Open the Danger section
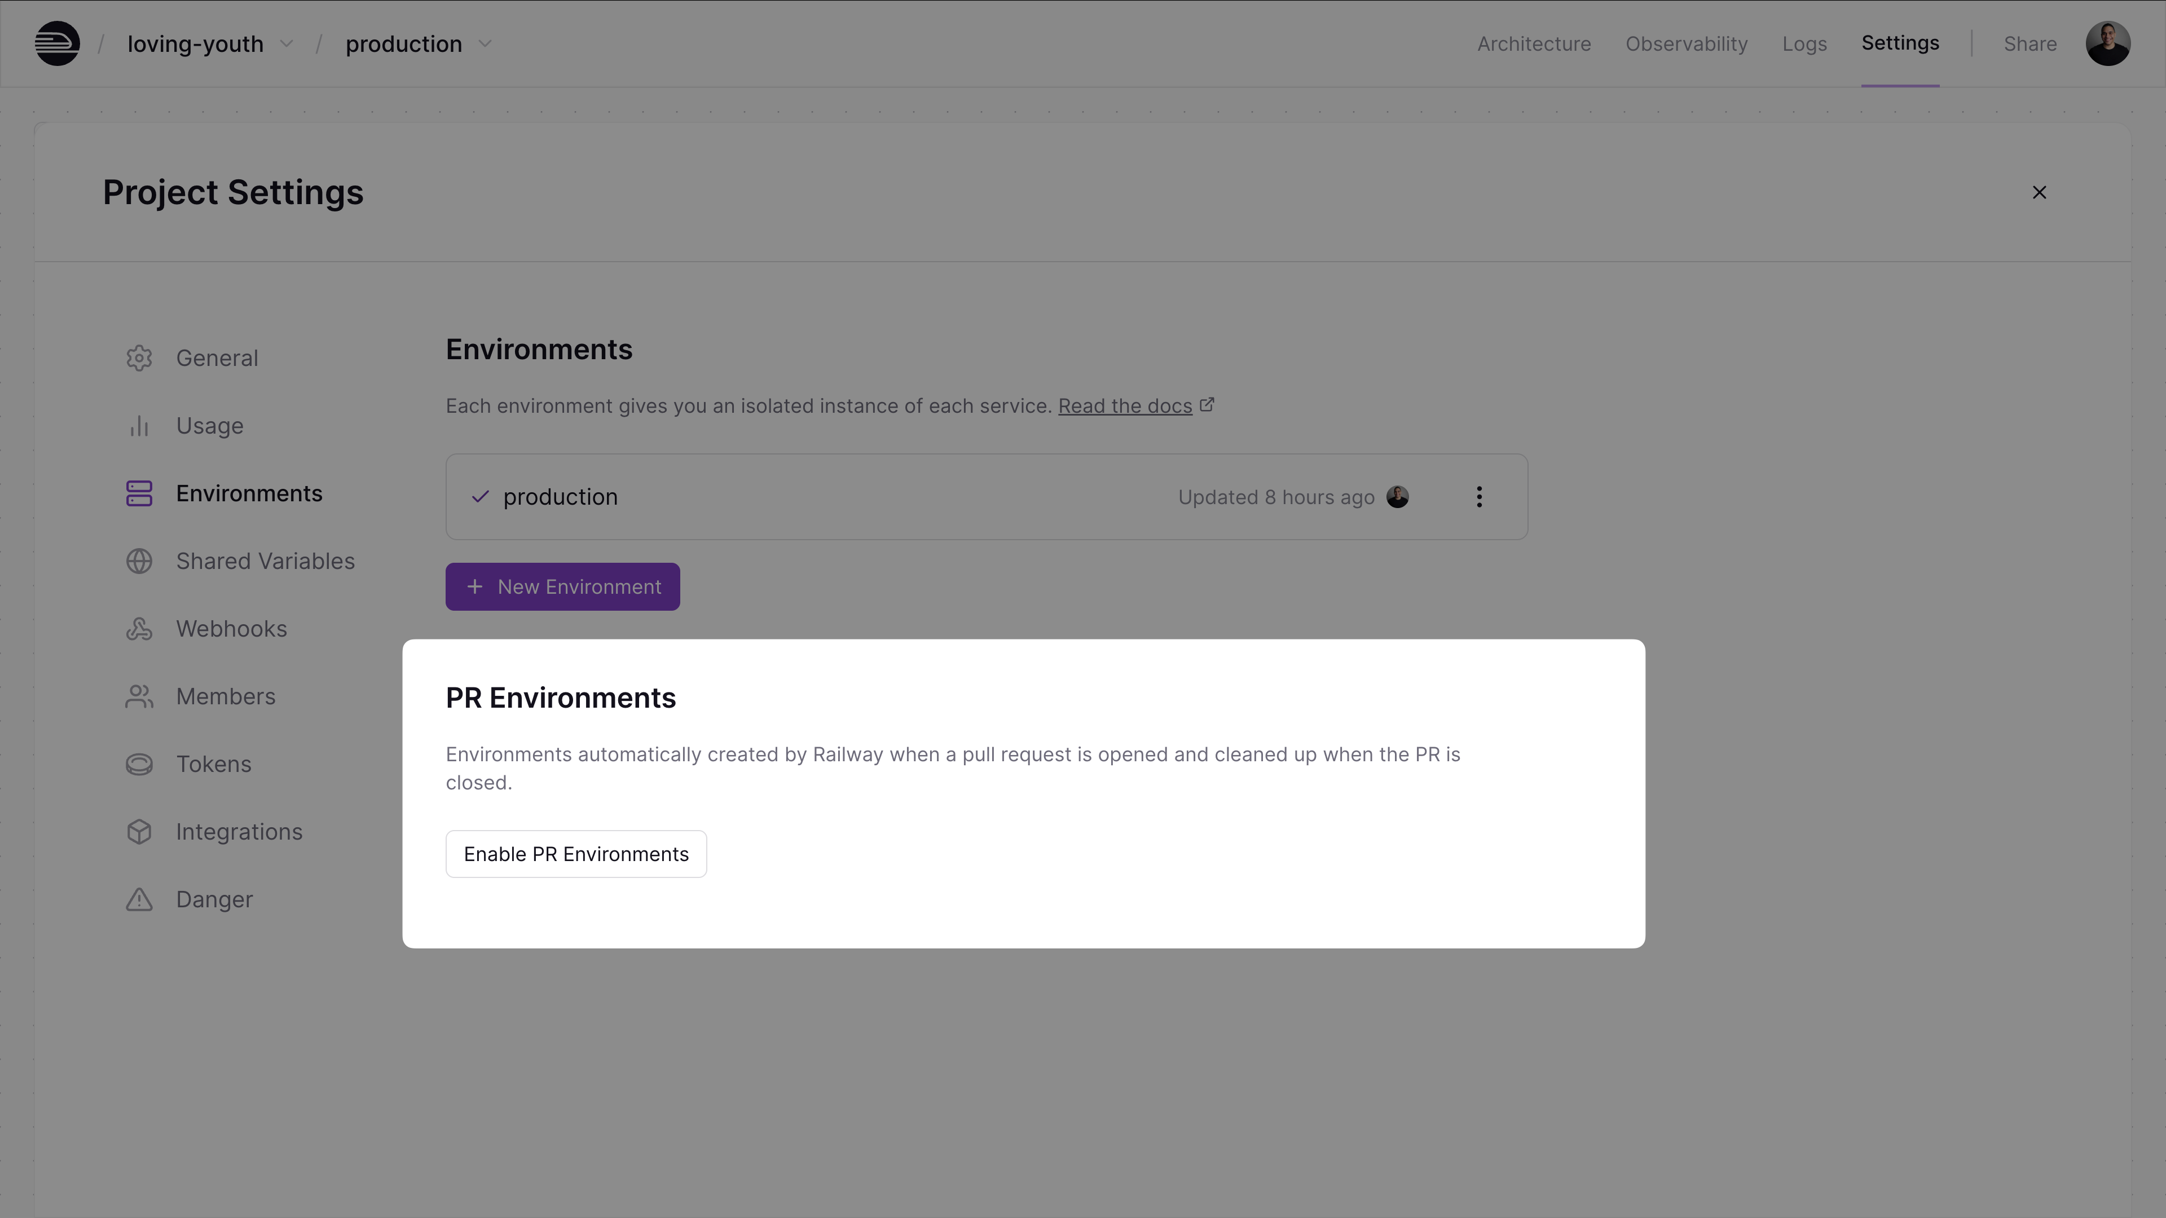The width and height of the screenshot is (2166, 1218). pyautogui.click(x=214, y=899)
